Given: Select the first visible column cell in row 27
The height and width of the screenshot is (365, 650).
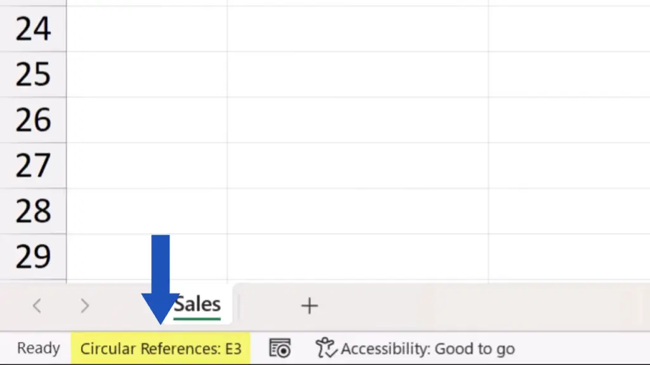Looking at the screenshot, I should click(147, 166).
